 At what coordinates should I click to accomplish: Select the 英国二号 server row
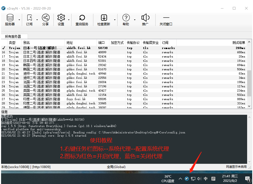[124, 95]
